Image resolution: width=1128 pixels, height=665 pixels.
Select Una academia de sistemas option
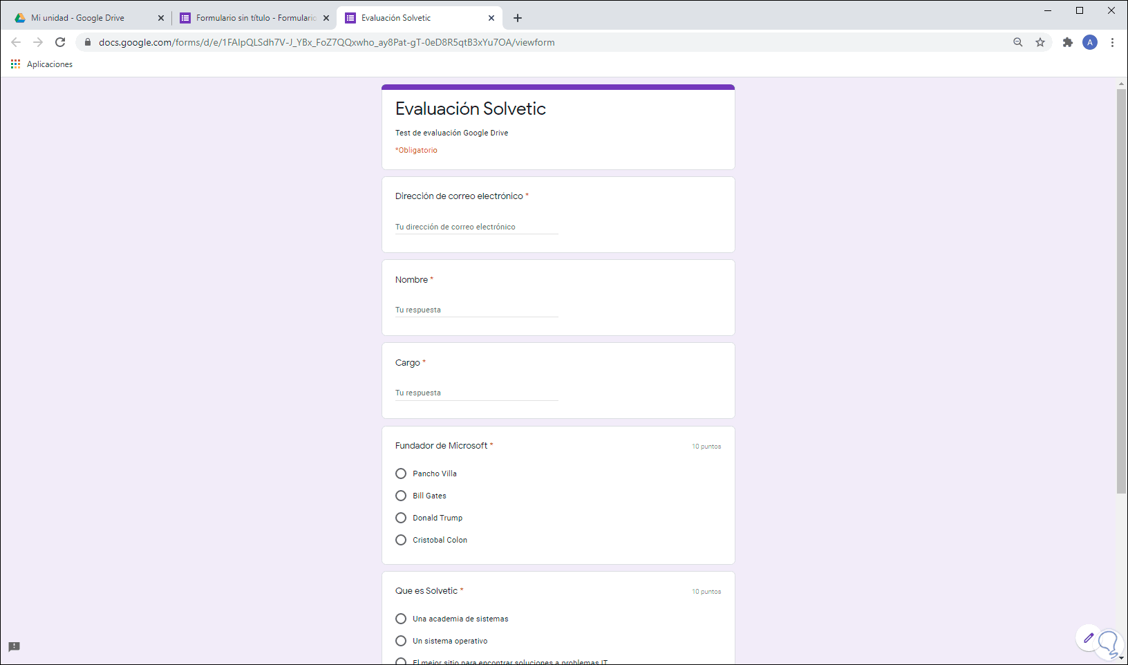point(401,619)
